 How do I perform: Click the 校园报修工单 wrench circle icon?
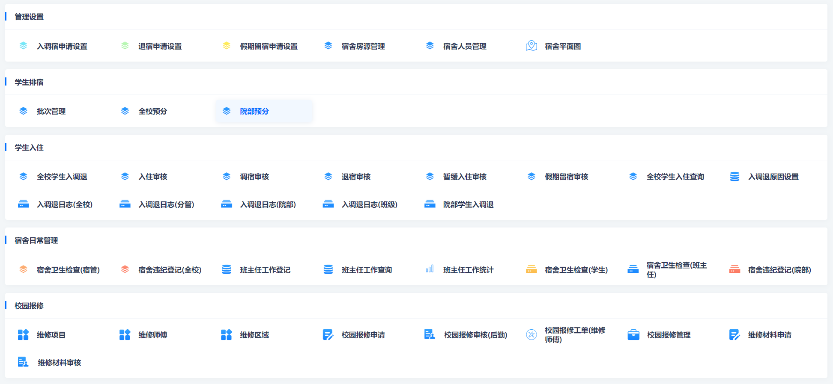(x=531, y=335)
